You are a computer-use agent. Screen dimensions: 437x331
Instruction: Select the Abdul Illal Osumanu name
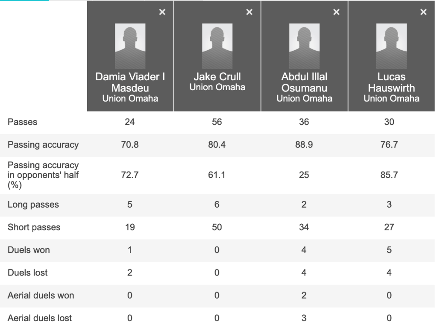point(304,83)
